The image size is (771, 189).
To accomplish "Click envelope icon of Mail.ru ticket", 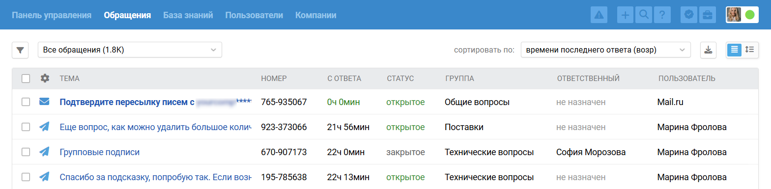I will pyautogui.click(x=44, y=102).
